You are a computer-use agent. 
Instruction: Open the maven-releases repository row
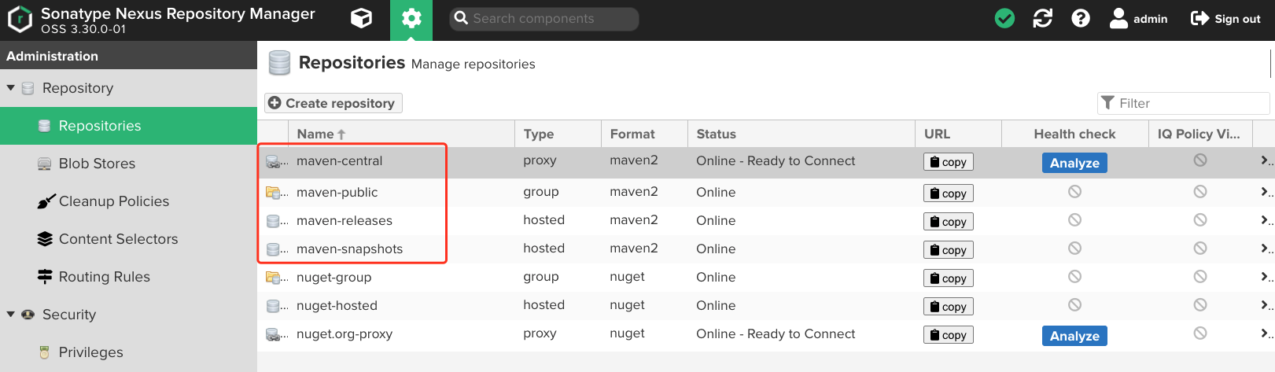coord(766,220)
